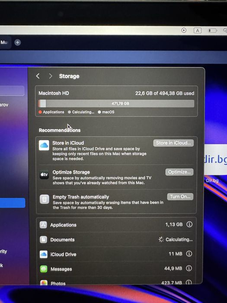
Task: Click the battery icon in menu bar
Action: point(213,31)
